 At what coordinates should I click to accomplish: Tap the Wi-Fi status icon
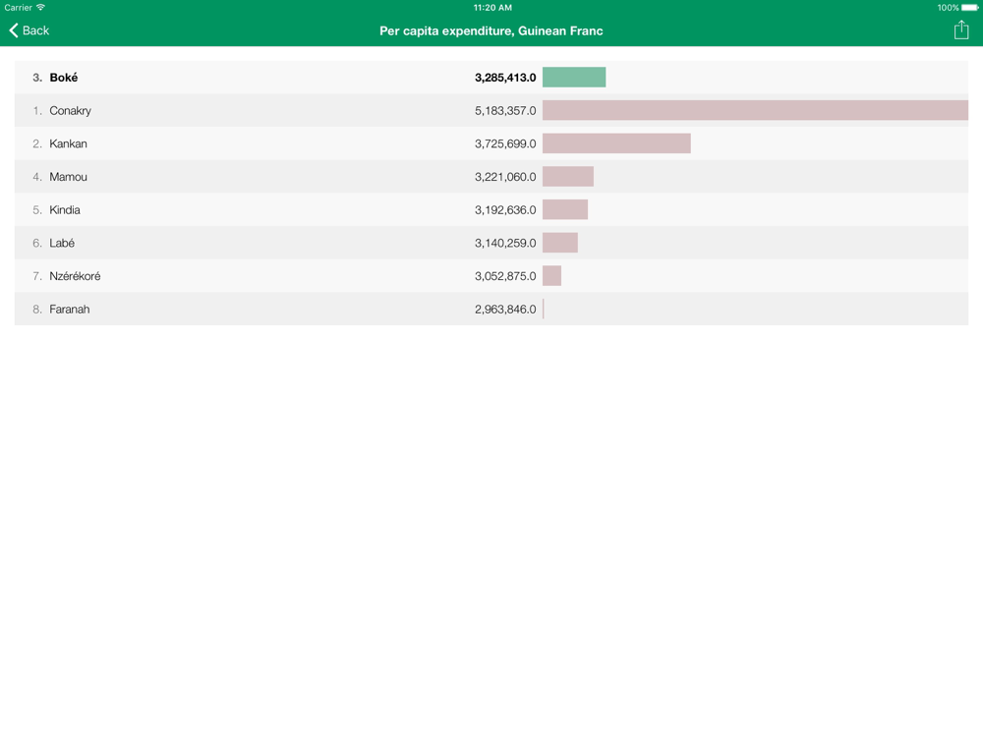click(x=40, y=8)
